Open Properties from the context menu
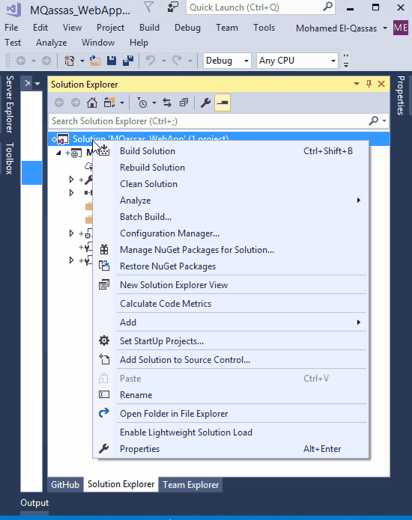 coord(231,449)
